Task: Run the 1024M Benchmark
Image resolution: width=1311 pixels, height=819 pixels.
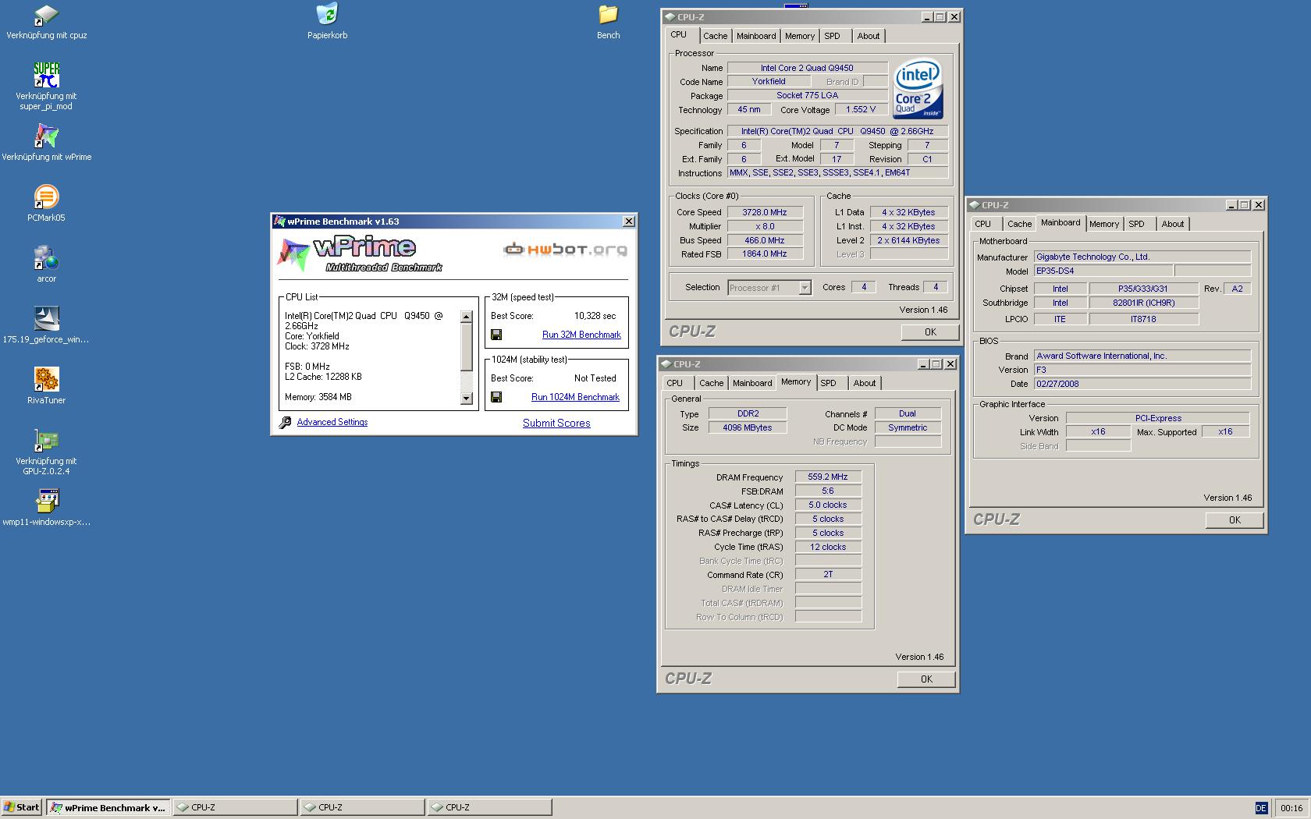Action: click(x=575, y=397)
